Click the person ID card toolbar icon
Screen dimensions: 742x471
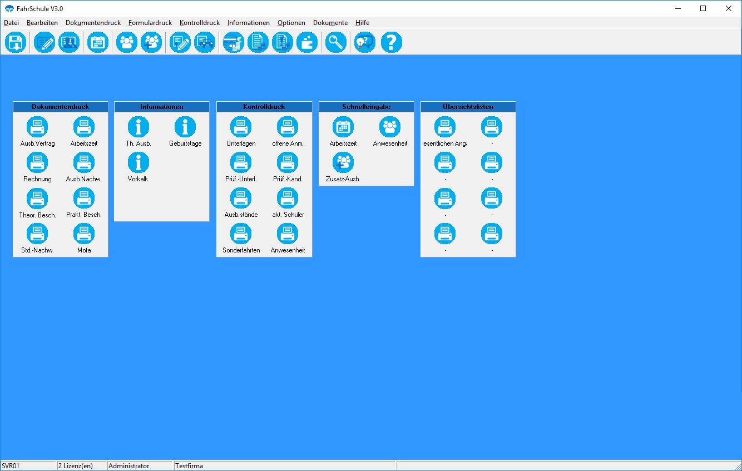[69, 42]
